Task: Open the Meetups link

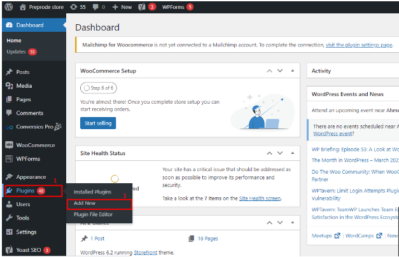Action: tap(321, 235)
